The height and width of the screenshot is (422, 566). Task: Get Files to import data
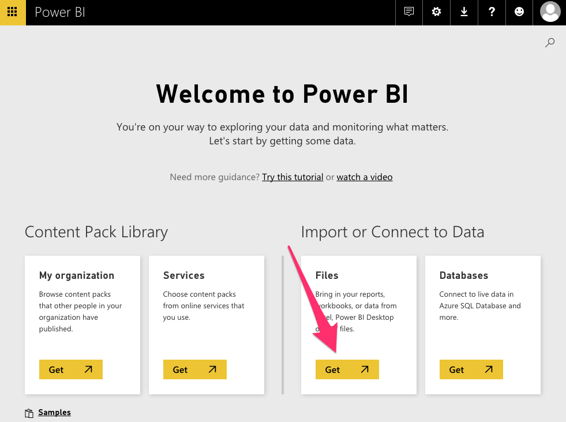pos(347,369)
